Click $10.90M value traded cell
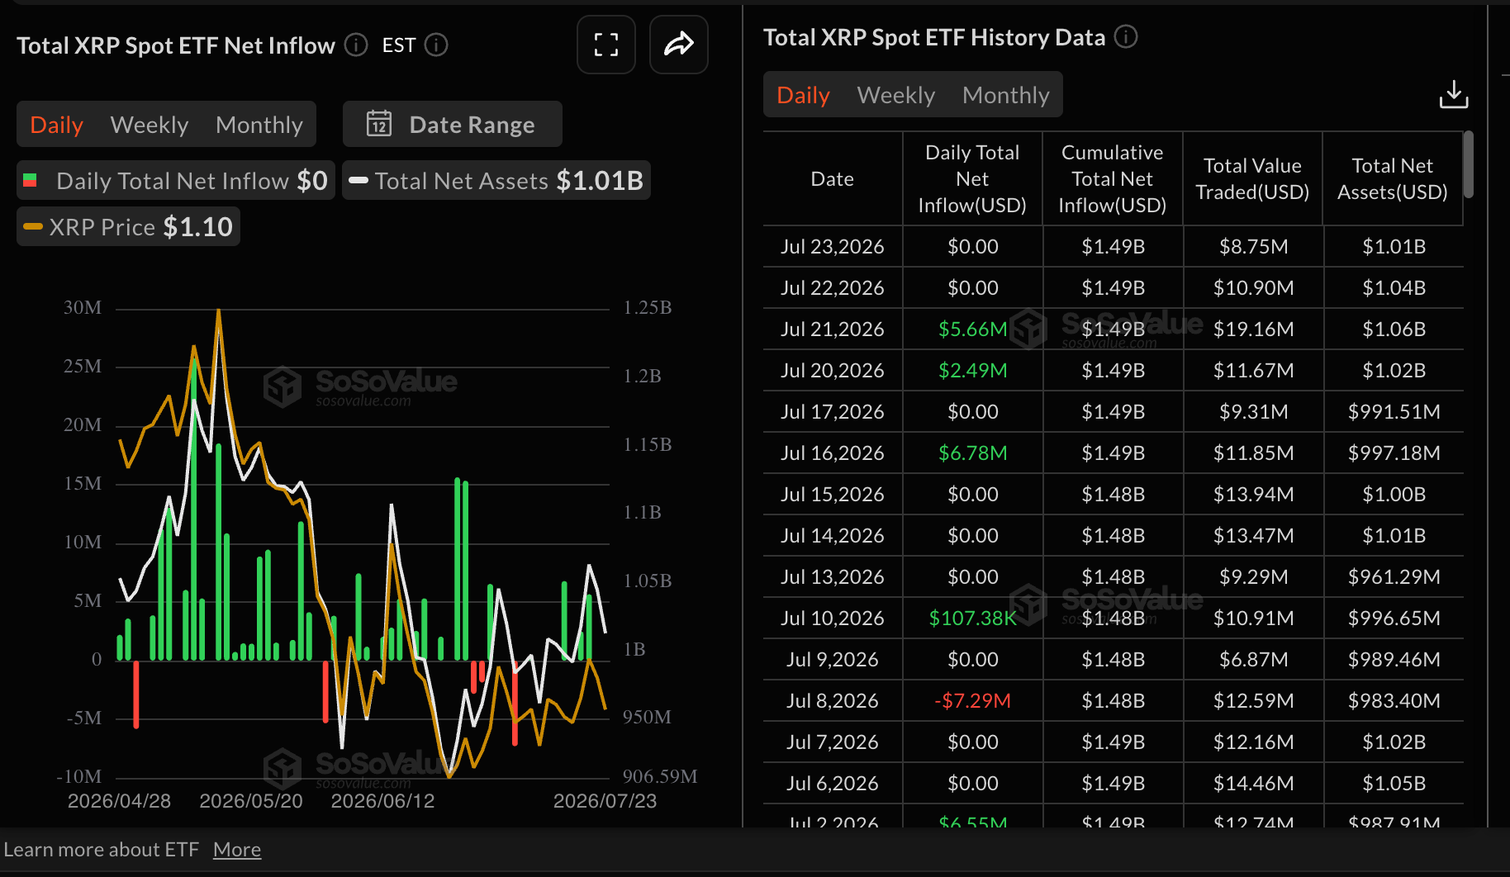The width and height of the screenshot is (1510, 877). [1254, 287]
